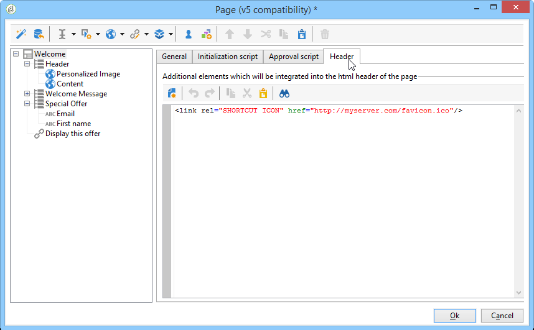Click the database storage icon in toolbar
Screen dimensions: 534x330
(39, 34)
